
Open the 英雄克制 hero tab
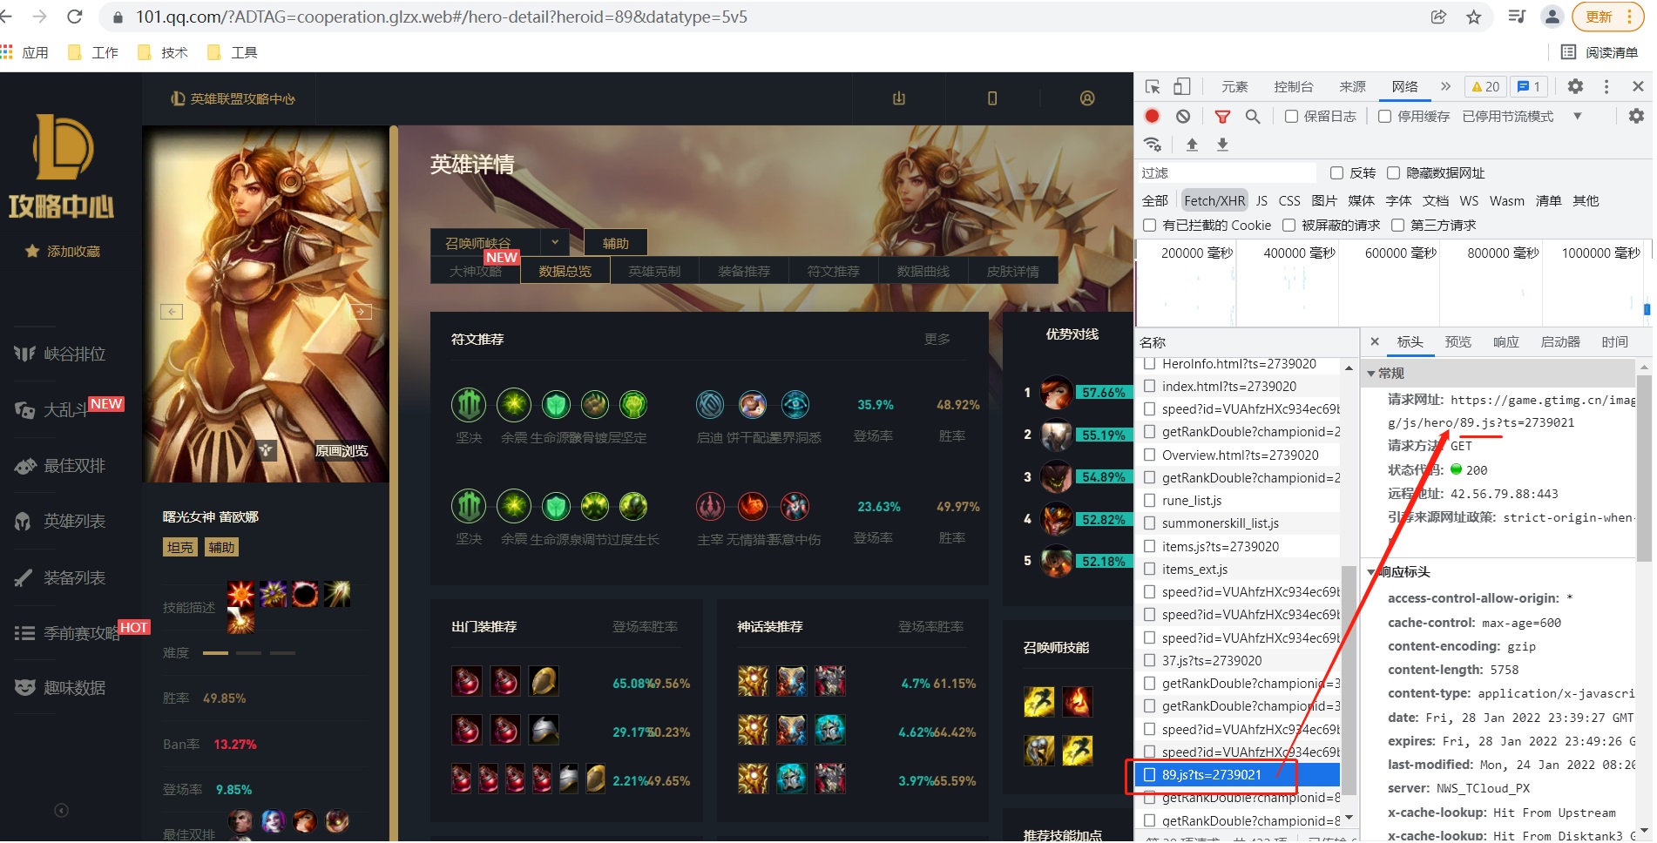click(x=654, y=271)
